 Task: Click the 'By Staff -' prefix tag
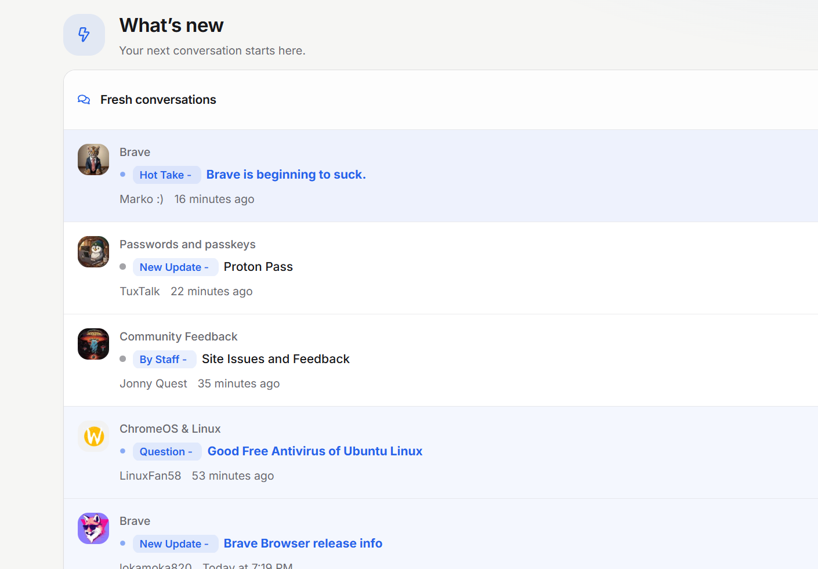165,360
